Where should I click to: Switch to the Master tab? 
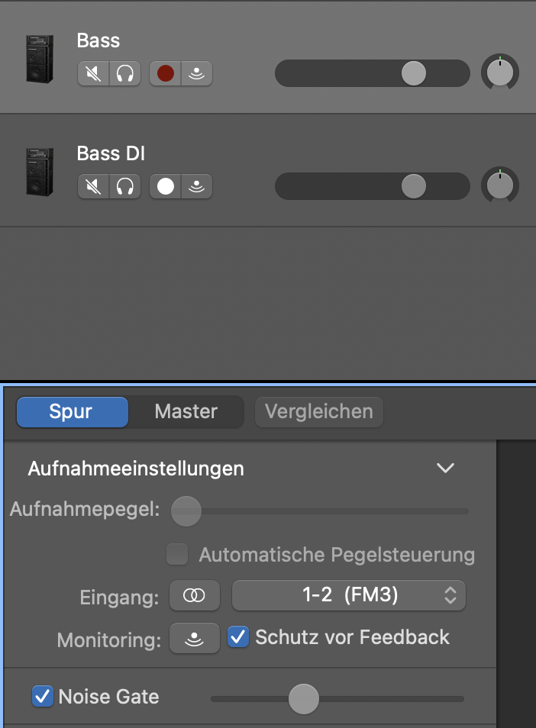[186, 412]
